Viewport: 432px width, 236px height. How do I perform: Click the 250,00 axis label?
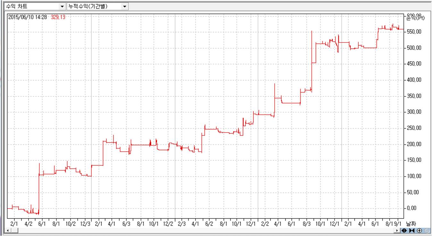[x=414, y=128]
